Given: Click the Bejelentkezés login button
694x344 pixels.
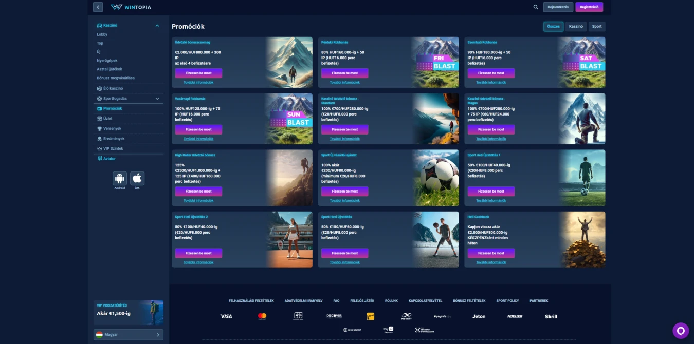Looking at the screenshot, I should click(558, 7).
